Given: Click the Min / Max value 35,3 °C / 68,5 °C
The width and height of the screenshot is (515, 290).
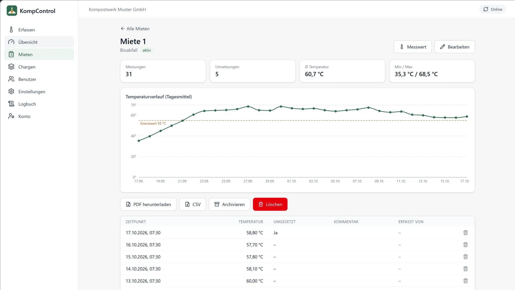Looking at the screenshot, I should click(x=416, y=74).
